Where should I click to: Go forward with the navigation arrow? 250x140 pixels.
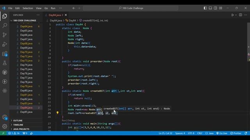79,8
